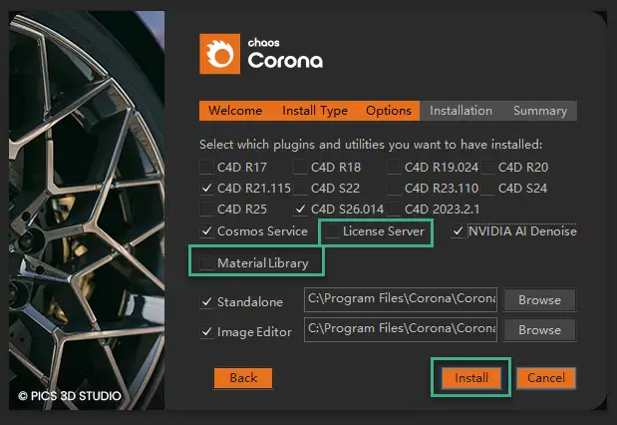
Task: Check the C4D R23.110 option
Action: pyautogui.click(x=394, y=188)
